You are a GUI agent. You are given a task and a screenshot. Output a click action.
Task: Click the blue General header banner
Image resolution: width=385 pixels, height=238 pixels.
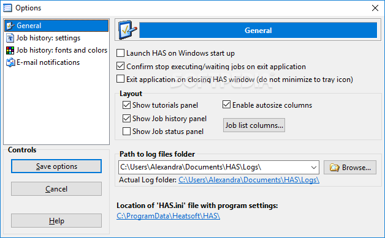[x=258, y=30]
